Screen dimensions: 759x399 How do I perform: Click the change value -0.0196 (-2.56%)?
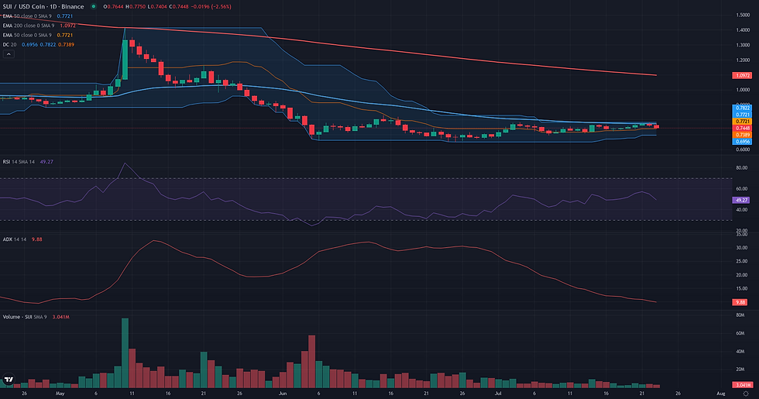click(211, 7)
